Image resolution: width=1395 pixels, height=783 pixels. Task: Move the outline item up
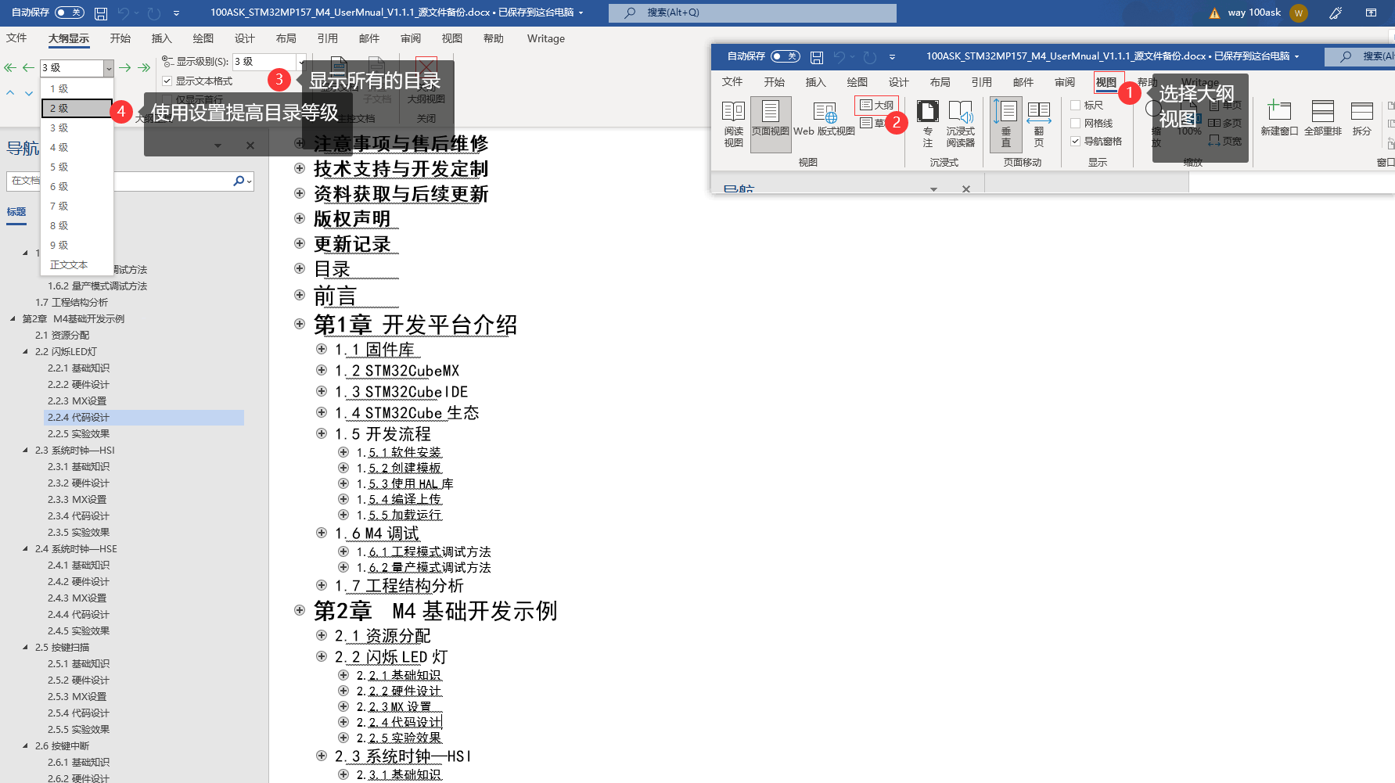10,92
